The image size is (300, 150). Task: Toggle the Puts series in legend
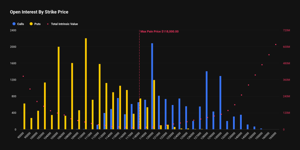[37, 24]
